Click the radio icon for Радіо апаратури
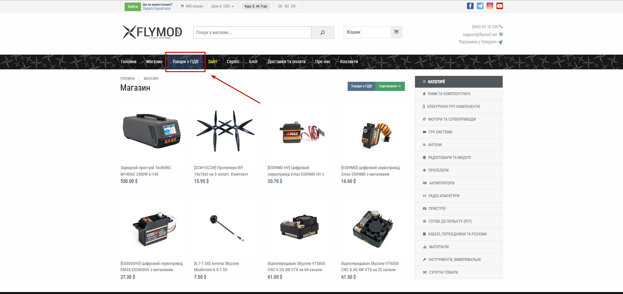 point(424,196)
